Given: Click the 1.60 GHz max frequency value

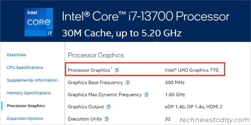Looking at the screenshot, I should pos(175,95).
